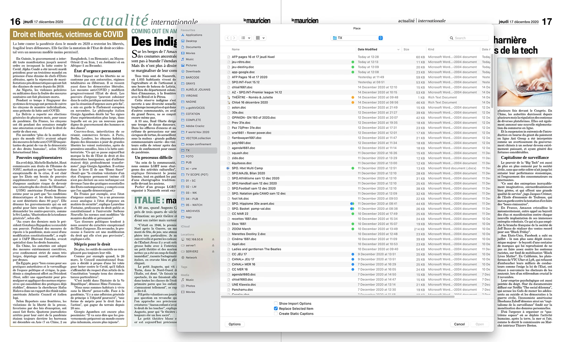Image resolution: width=562 pixels, height=342 pixels.
Task: Open the list view mode dropdown
Action: tap(245, 38)
